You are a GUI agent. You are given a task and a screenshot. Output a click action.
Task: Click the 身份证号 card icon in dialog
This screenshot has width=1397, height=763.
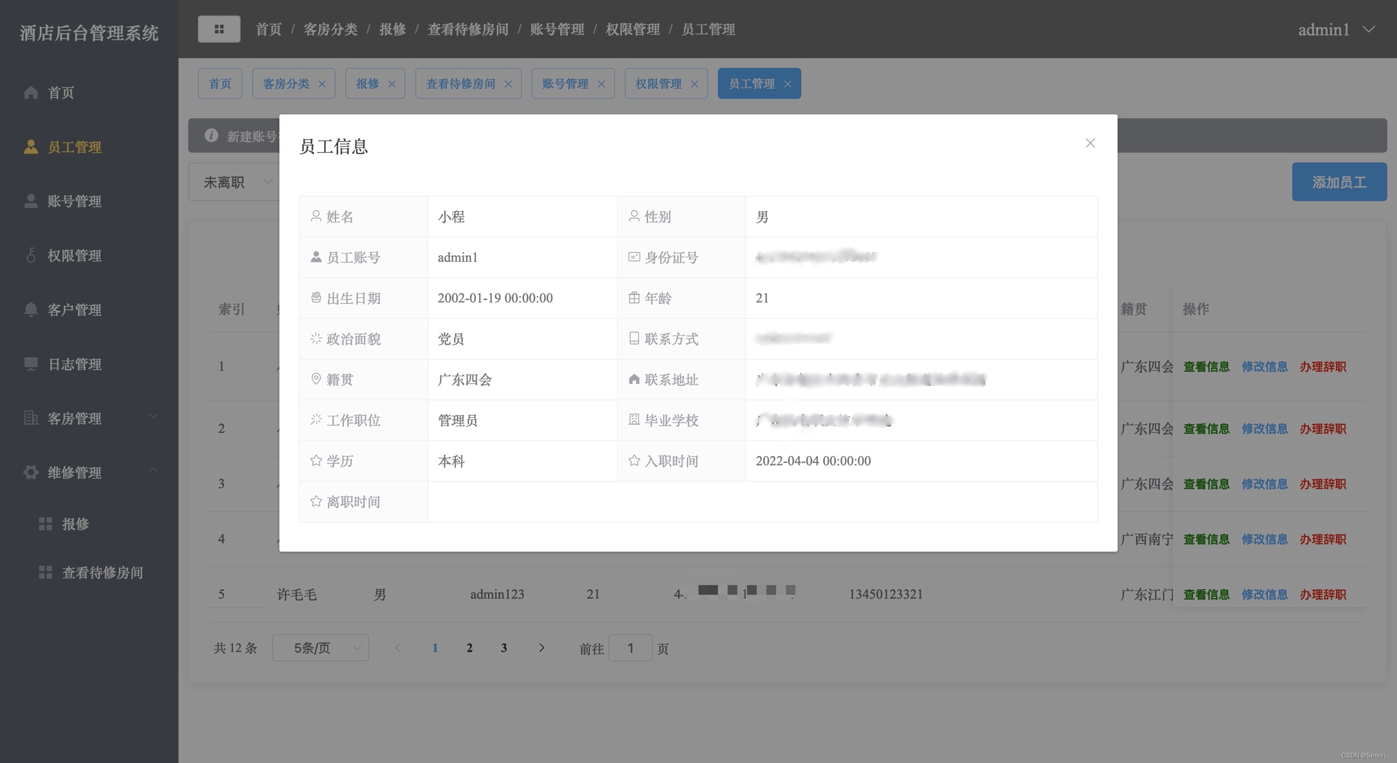[634, 257]
